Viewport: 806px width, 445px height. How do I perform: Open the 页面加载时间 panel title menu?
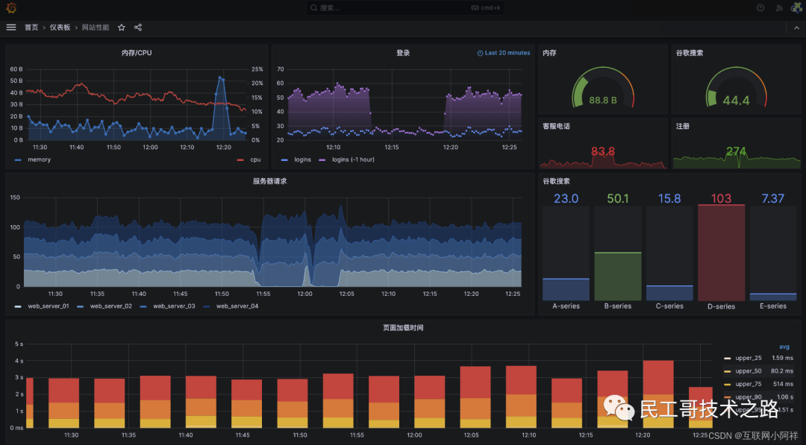pyautogui.click(x=403, y=327)
